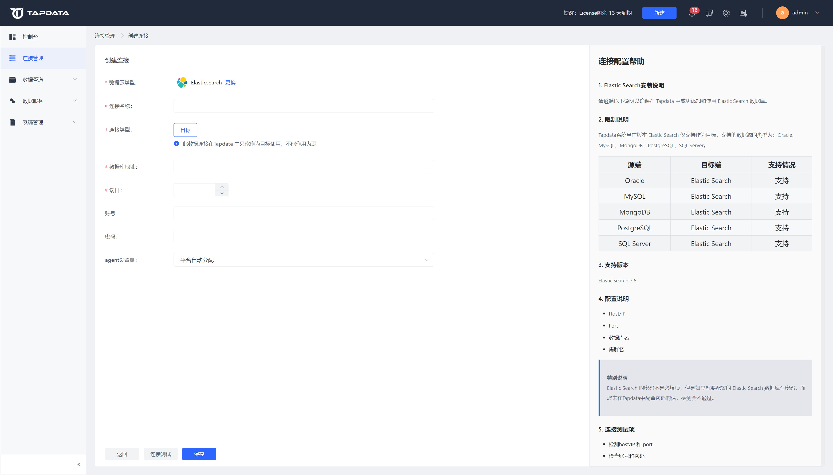
Task: Click the 连接名称 input field
Action: (303, 106)
